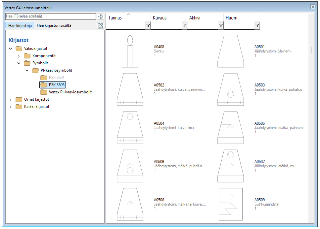Expand the Kaikki kirjastot branch

tap(10, 107)
